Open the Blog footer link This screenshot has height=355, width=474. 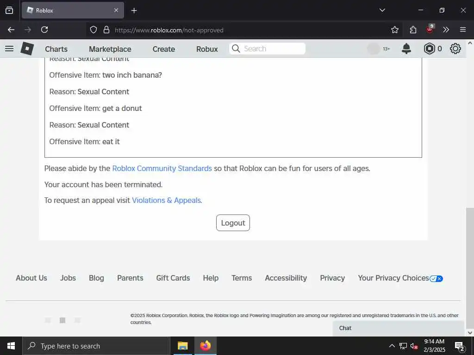click(96, 278)
